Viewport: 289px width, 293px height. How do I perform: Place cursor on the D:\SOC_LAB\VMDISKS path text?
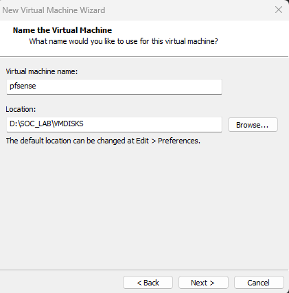click(x=47, y=124)
